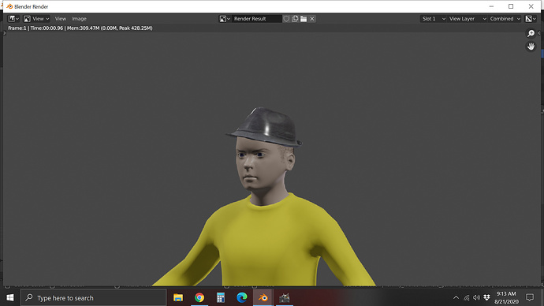Click the pan hand gizmo
Viewport: 544px width, 306px height.
(x=531, y=47)
